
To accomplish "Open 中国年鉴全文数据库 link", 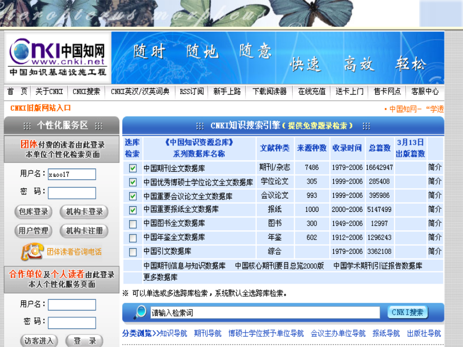I will point(174,237).
